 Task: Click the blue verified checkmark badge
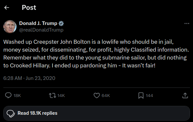pyautogui.click(x=61, y=23)
